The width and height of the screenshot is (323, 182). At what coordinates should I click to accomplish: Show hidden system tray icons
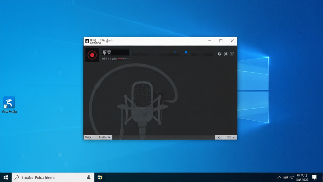(279, 177)
